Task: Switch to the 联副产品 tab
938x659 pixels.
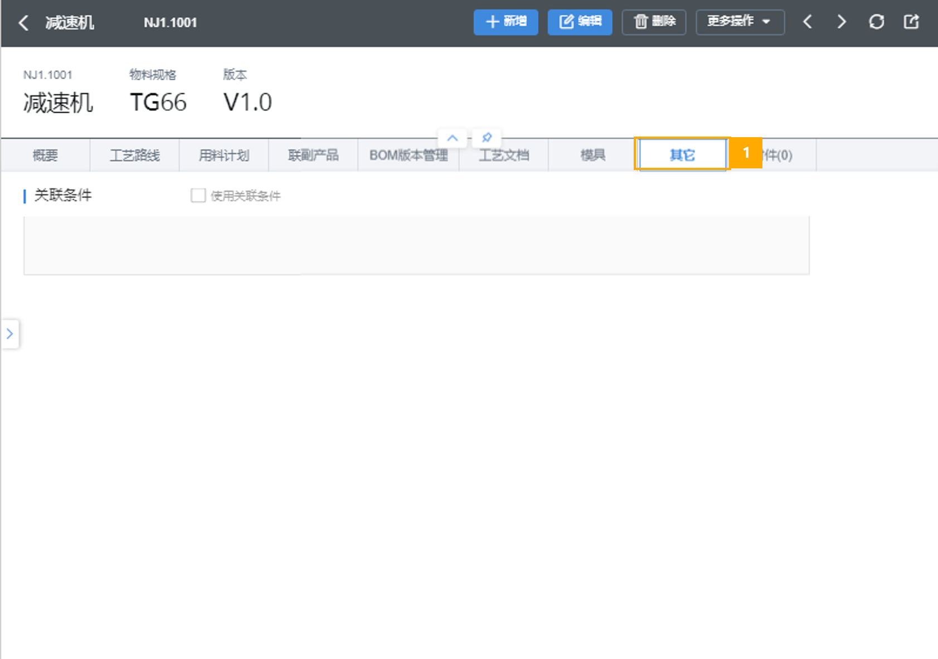Action: [x=313, y=155]
